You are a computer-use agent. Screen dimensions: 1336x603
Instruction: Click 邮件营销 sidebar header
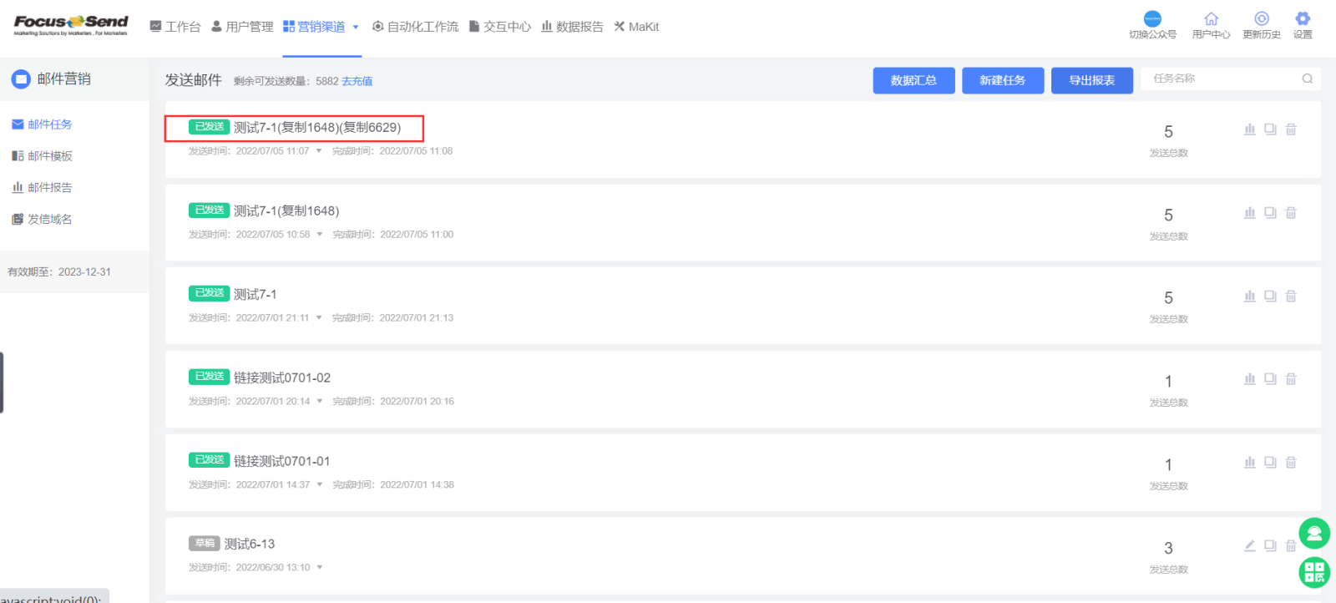pyautogui.click(x=51, y=79)
